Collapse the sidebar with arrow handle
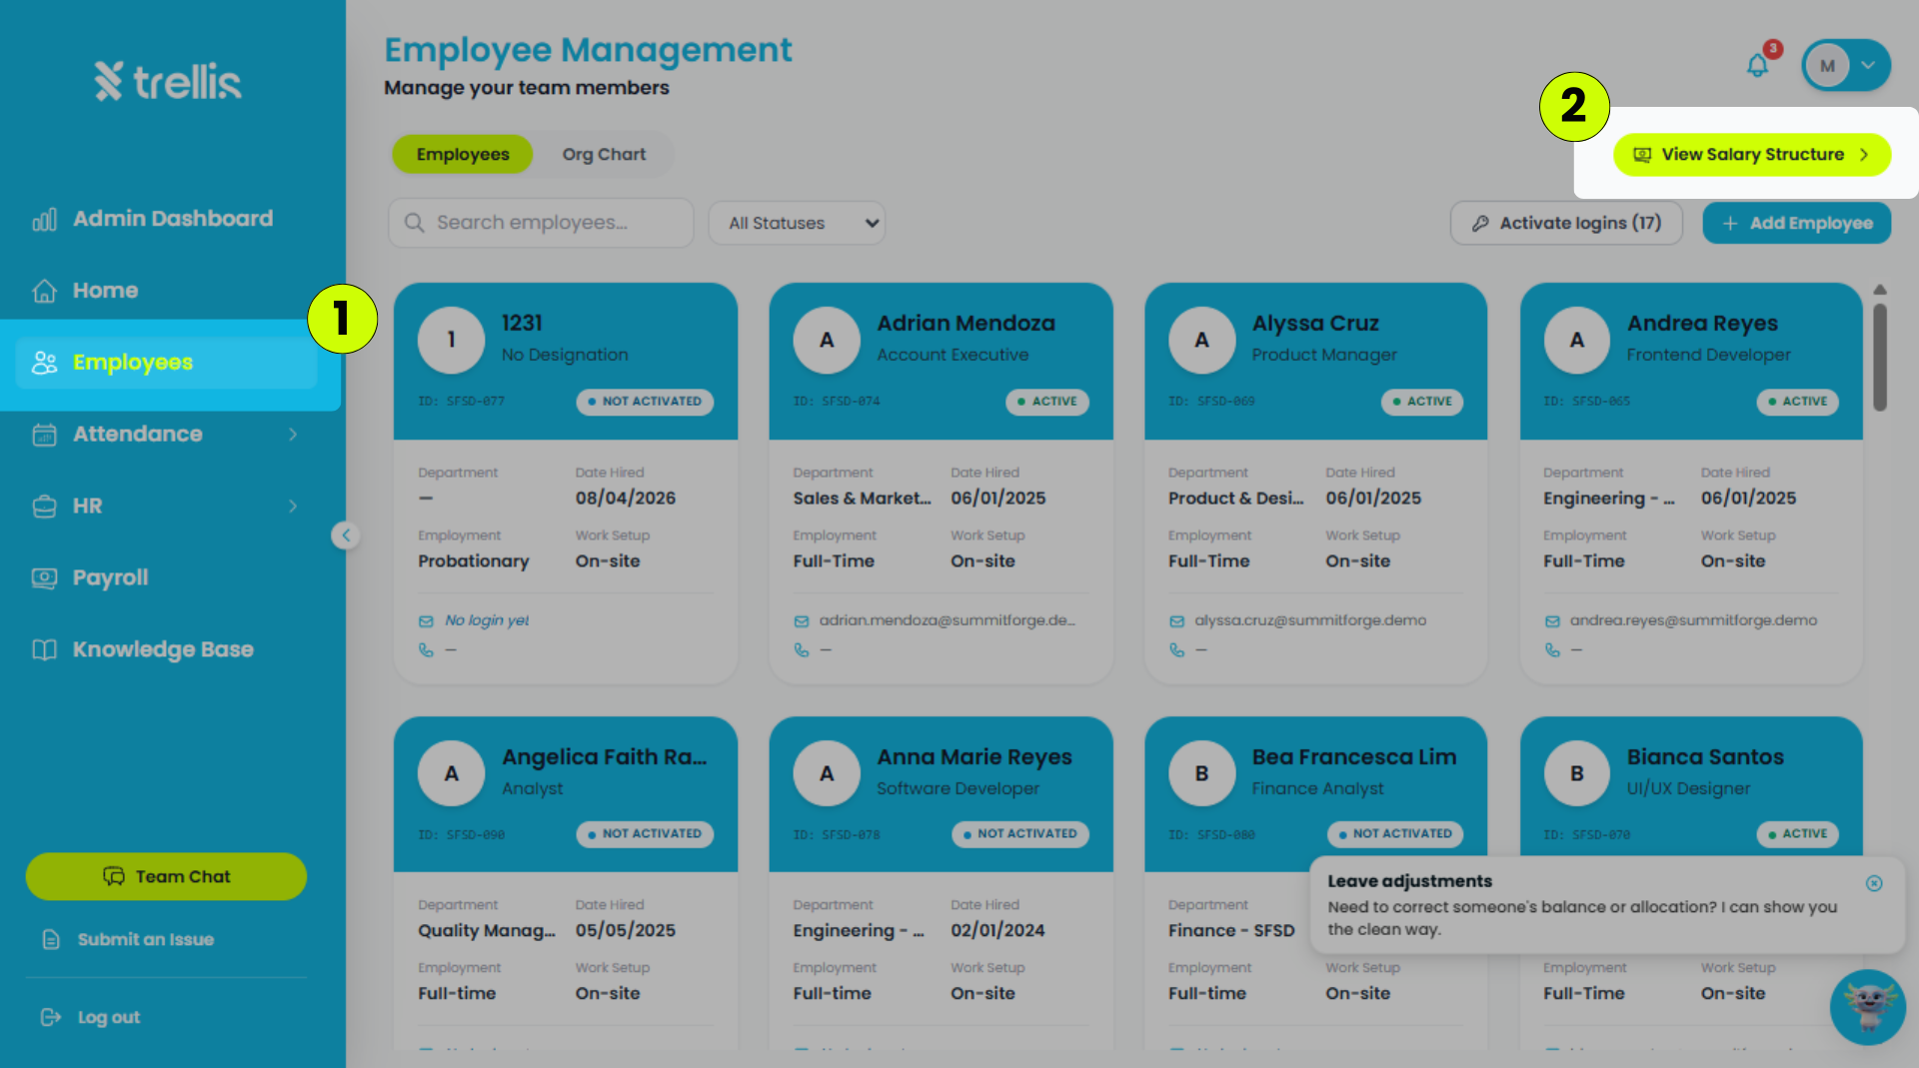 click(346, 535)
